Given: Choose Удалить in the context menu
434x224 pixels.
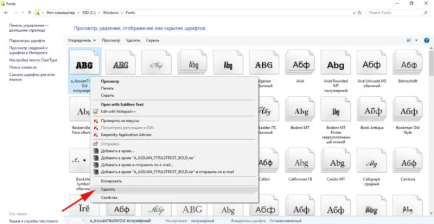Looking at the screenshot, I should point(175,189).
